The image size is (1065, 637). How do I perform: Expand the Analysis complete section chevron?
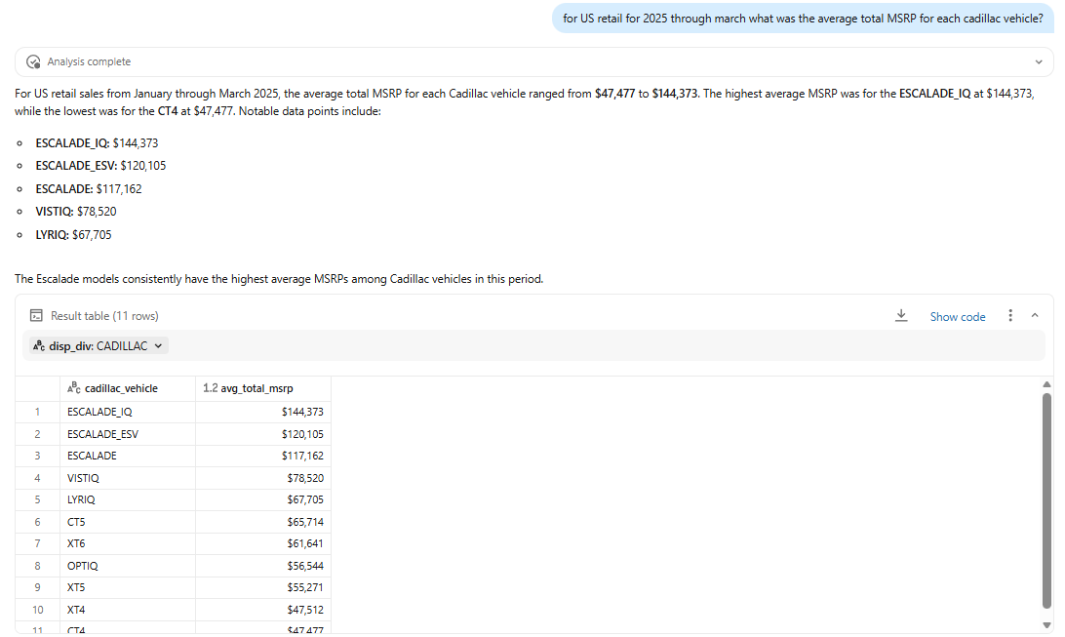click(1039, 61)
